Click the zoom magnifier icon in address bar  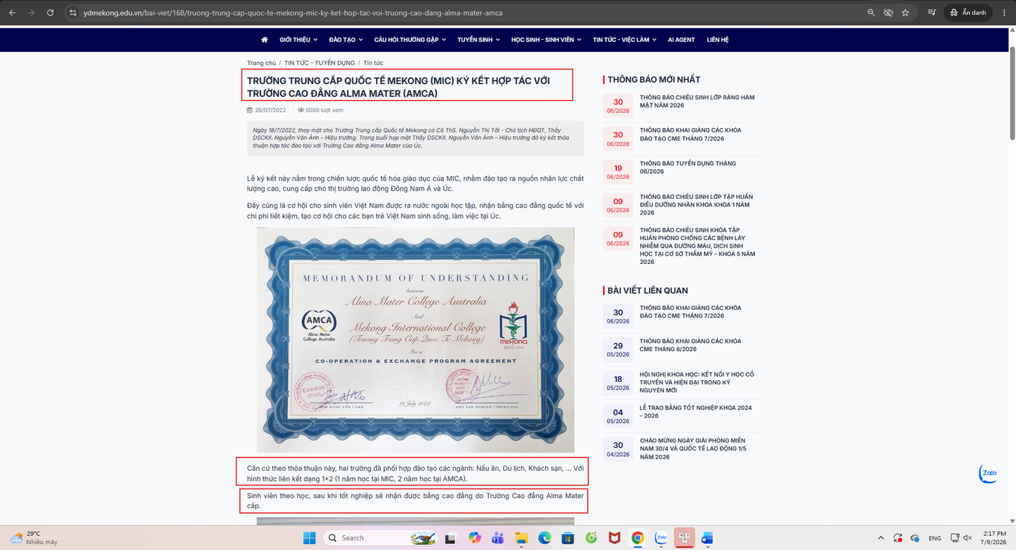[x=871, y=13]
